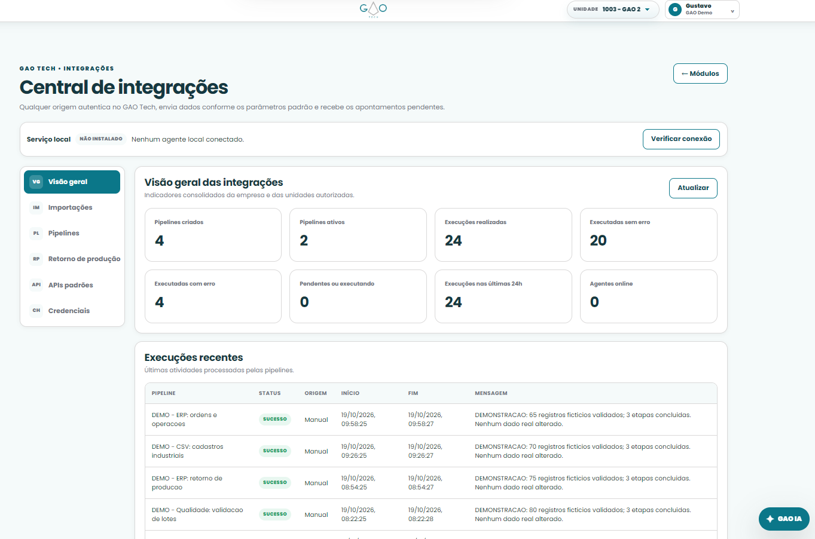Click the VG icon beside Visão geral
The width and height of the screenshot is (815, 539).
point(36,182)
